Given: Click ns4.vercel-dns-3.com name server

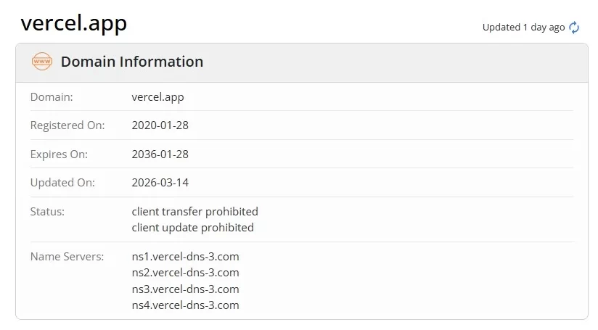Looking at the screenshot, I should [185, 305].
